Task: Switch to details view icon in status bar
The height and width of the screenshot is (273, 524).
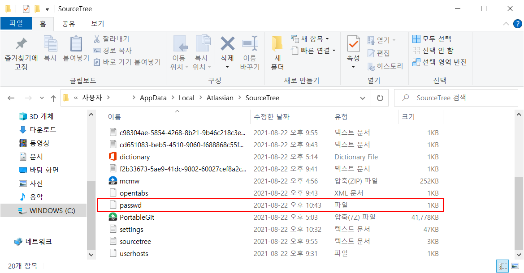Action: [x=502, y=266]
